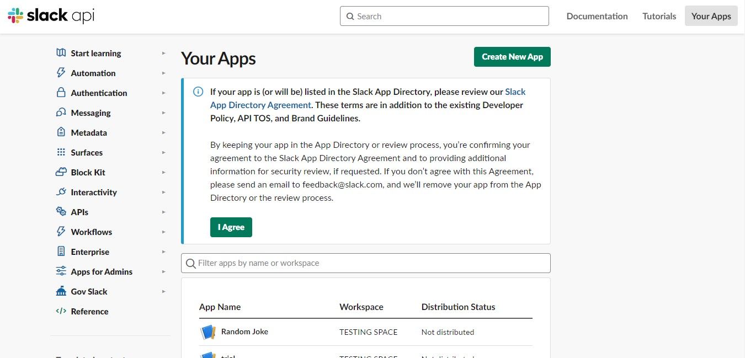The image size is (745, 358).
Task: Expand the Enterprise sidebar section
Action: [x=163, y=252]
